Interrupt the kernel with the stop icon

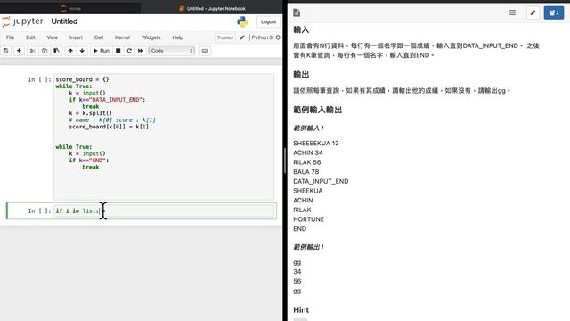click(x=118, y=51)
